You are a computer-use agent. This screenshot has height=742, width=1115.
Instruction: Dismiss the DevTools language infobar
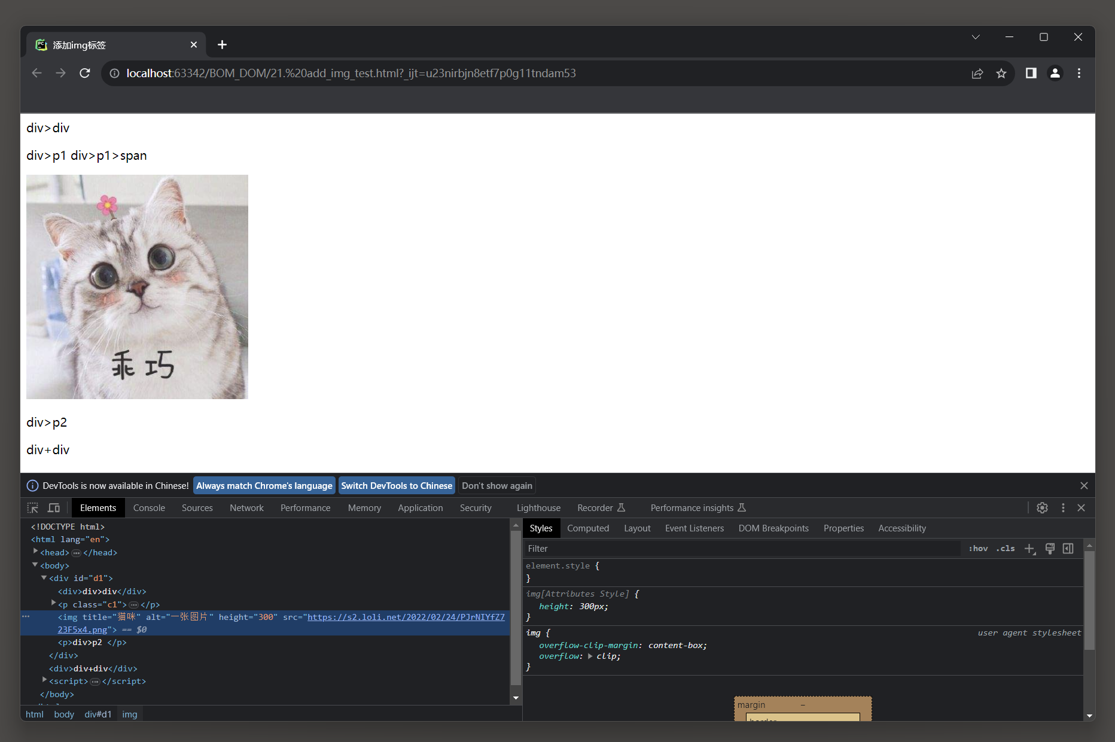1084,485
